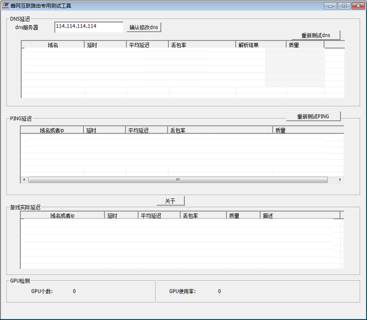Maximize the test tool window
Viewport: 367px width, 320px height.
tap(344, 5)
